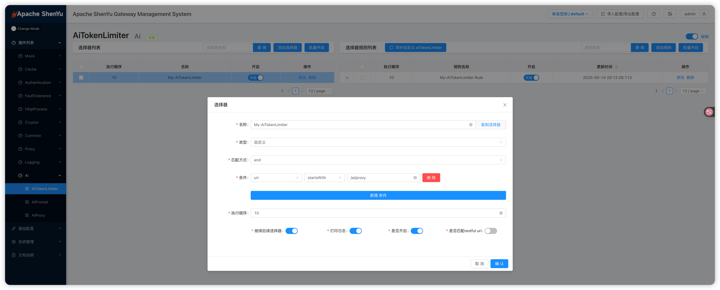Clear the execution order field icon
Viewport: 720px width, 290px height.
[501, 213]
